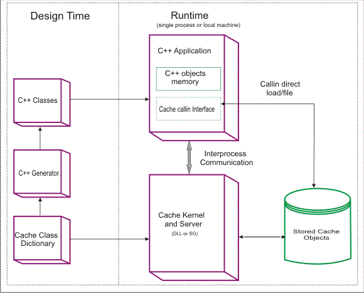The image size is (364, 293).
Task: Click the "(DLL or SO)" text
Action: point(185,233)
